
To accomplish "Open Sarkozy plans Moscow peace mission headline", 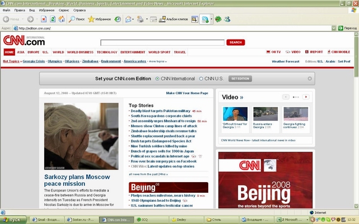I will [x=77, y=180].
